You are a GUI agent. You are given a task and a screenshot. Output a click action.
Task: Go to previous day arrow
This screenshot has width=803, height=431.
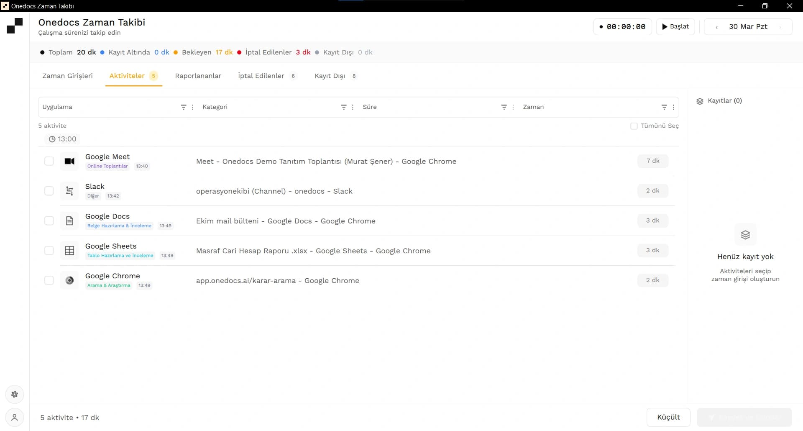716,27
